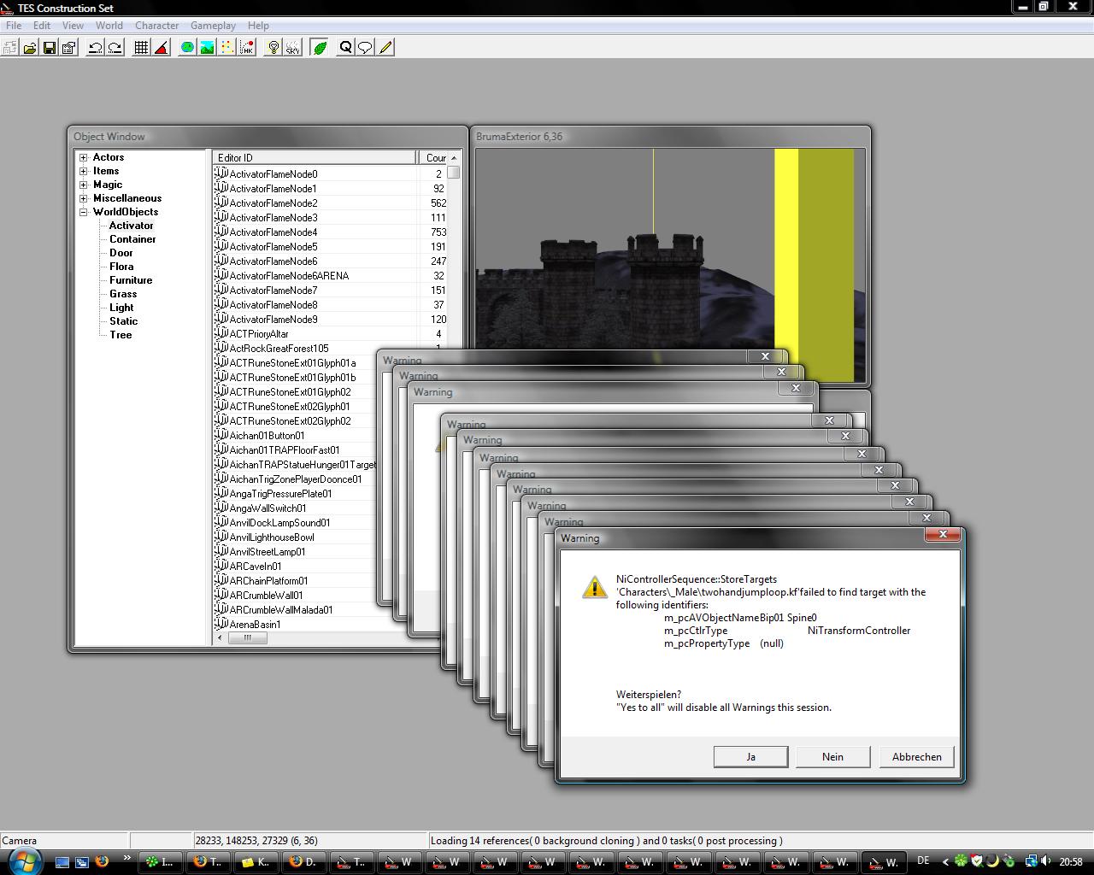Screen dimensions: 1094x875
Task: Expand the Actors tree node
Action: click(84, 157)
